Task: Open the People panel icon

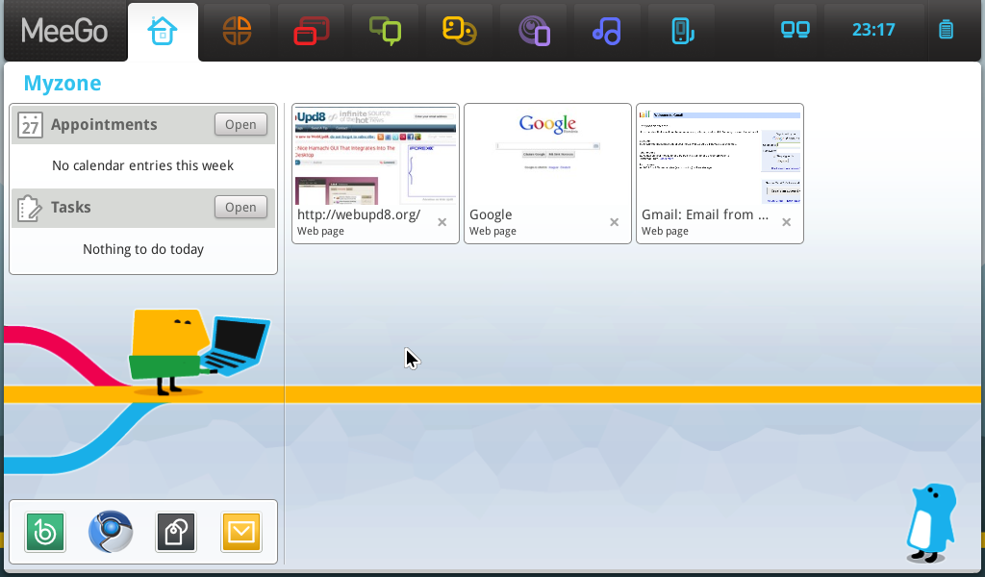Action: [x=459, y=31]
